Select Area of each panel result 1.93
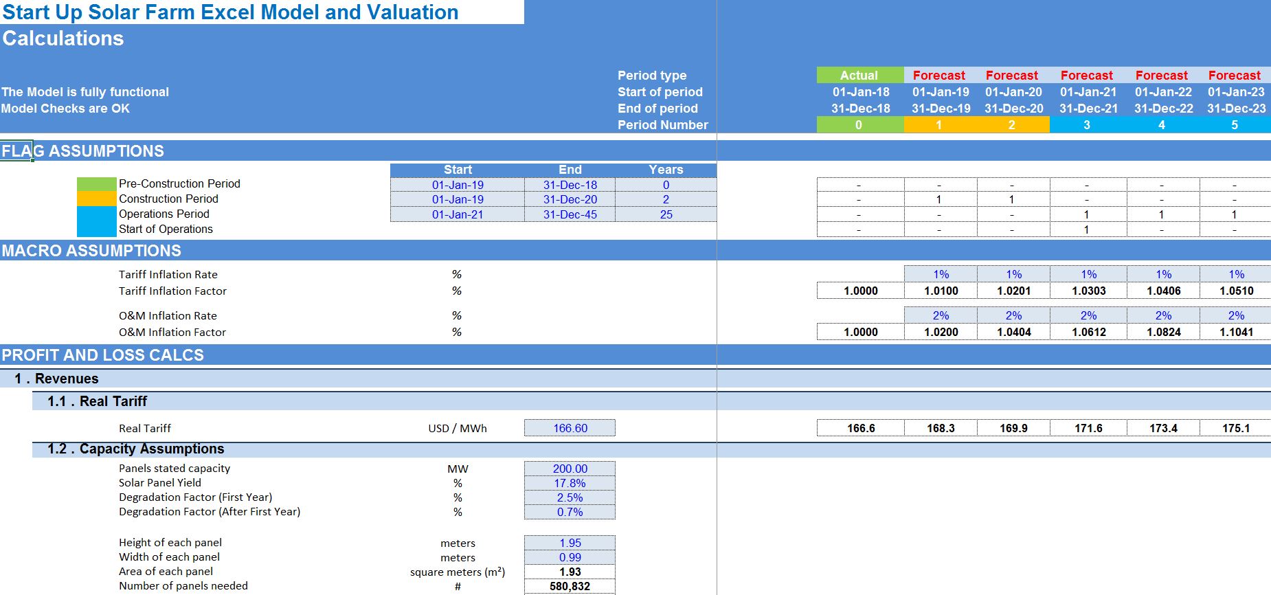This screenshot has height=595, width=1271. click(570, 572)
